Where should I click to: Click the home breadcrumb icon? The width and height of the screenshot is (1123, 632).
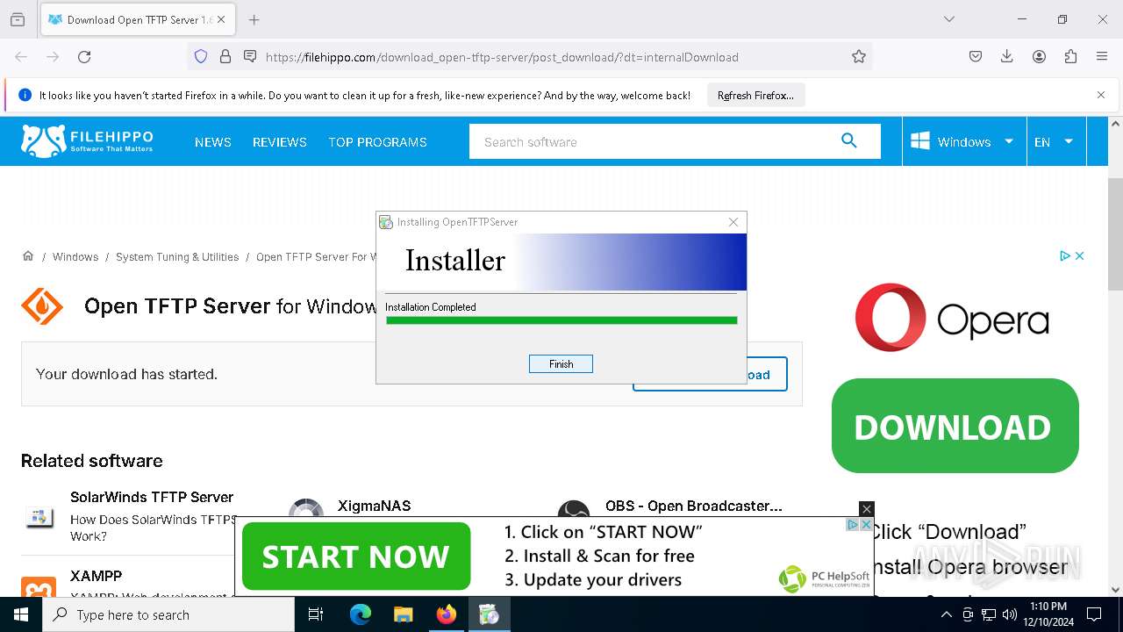(28, 256)
